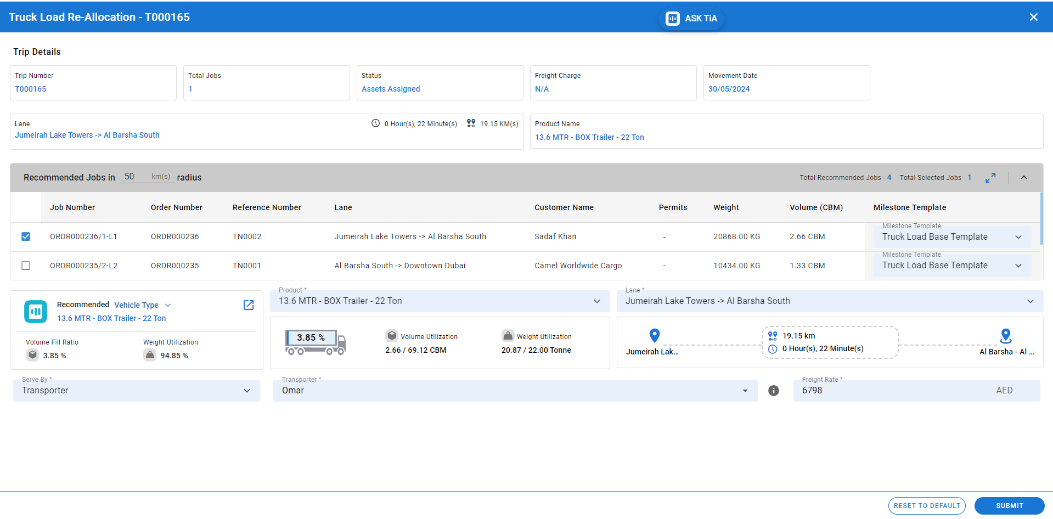Open the Transporter dropdown showing Omar
This screenshot has height=519, width=1053.
pyautogui.click(x=515, y=391)
